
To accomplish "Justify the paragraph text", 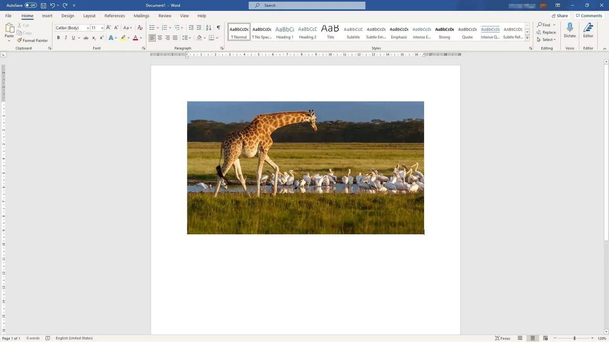I will [175, 38].
